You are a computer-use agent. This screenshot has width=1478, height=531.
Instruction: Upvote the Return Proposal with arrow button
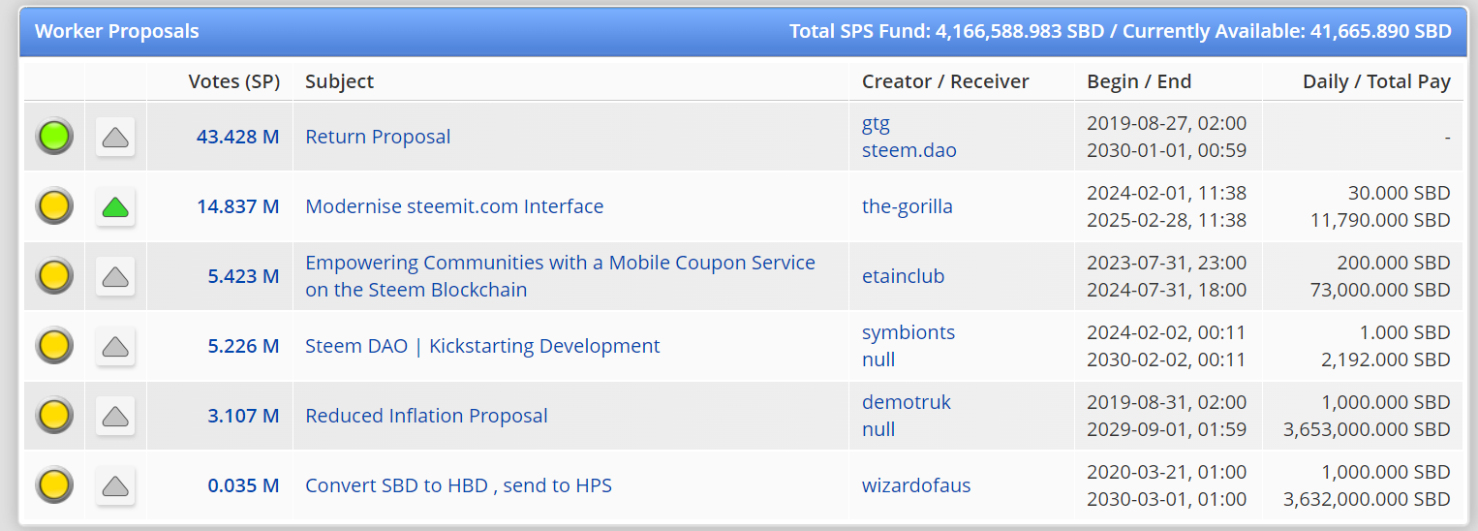tap(115, 137)
